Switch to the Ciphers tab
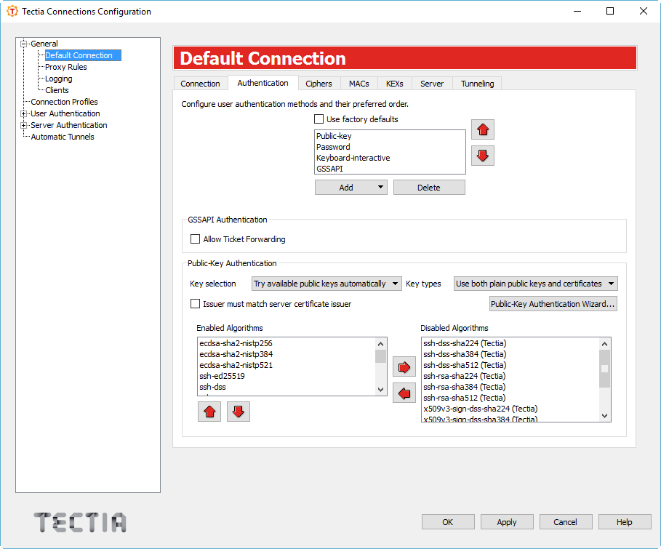The width and height of the screenshot is (661, 549). pyautogui.click(x=319, y=83)
